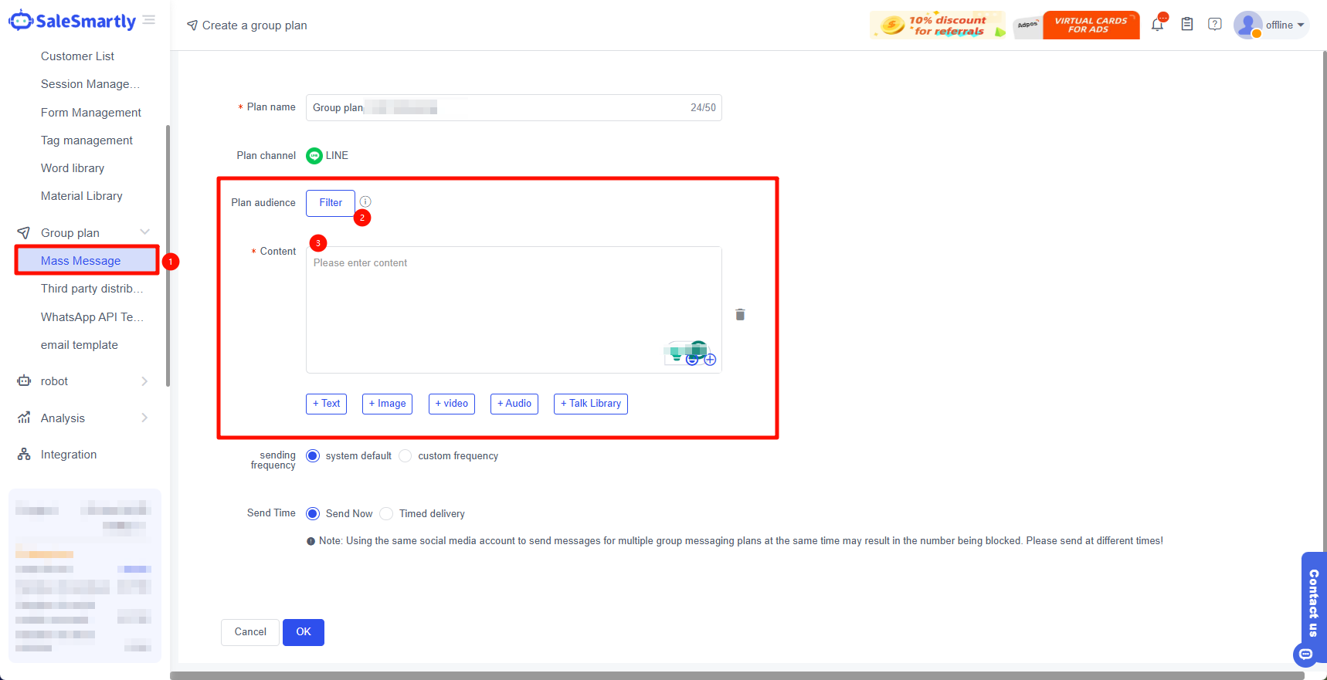The height and width of the screenshot is (680, 1327).
Task: Expand the robot menu section
Action: [144, 381]
